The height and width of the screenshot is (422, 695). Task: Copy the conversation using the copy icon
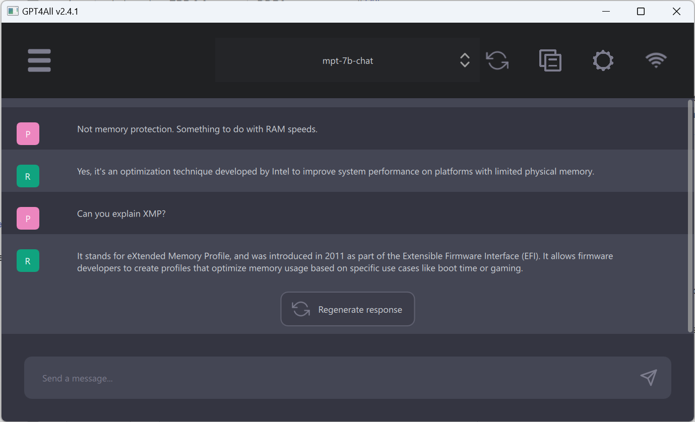550,60
